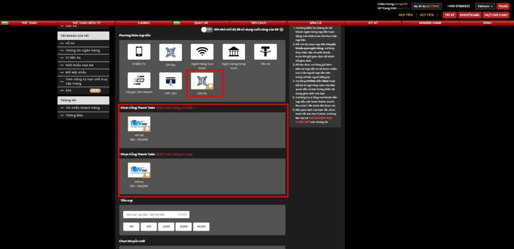The width and height of the screenshot is (514, 249).
Task: Select the 100 quick amount button
Action: pyautogui.click(x=132, y=226)
